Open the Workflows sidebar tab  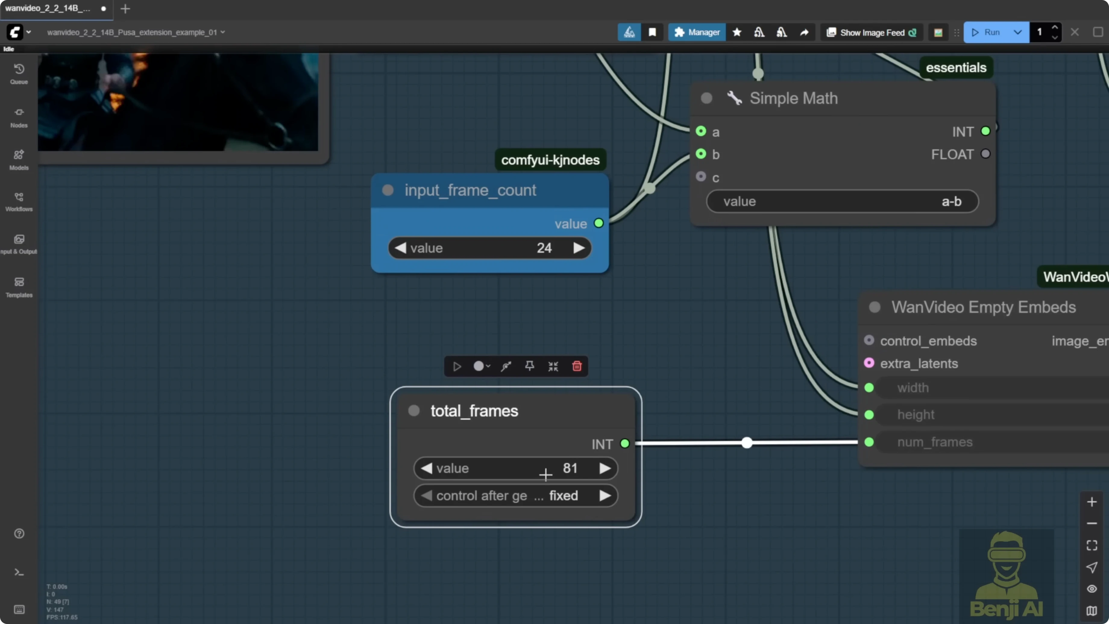(19, 202)
